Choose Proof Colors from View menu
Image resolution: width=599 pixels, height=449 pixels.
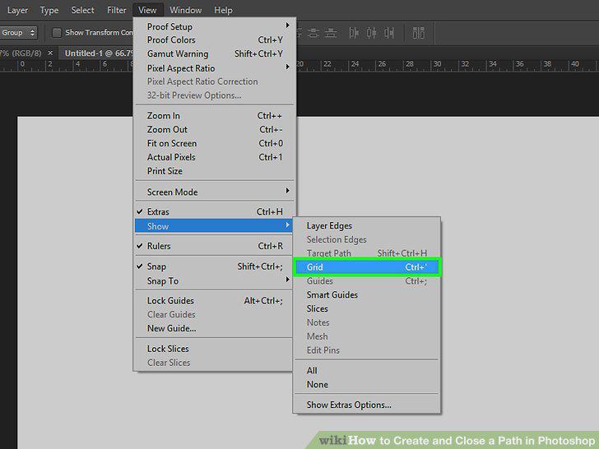point(215,39)
